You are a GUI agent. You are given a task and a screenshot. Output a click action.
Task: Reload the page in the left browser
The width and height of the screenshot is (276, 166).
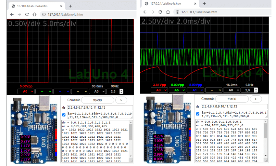click(x=27, y=14)
